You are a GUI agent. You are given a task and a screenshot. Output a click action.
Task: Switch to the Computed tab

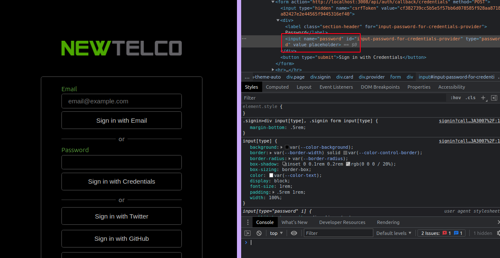click(x=277, y=87)
